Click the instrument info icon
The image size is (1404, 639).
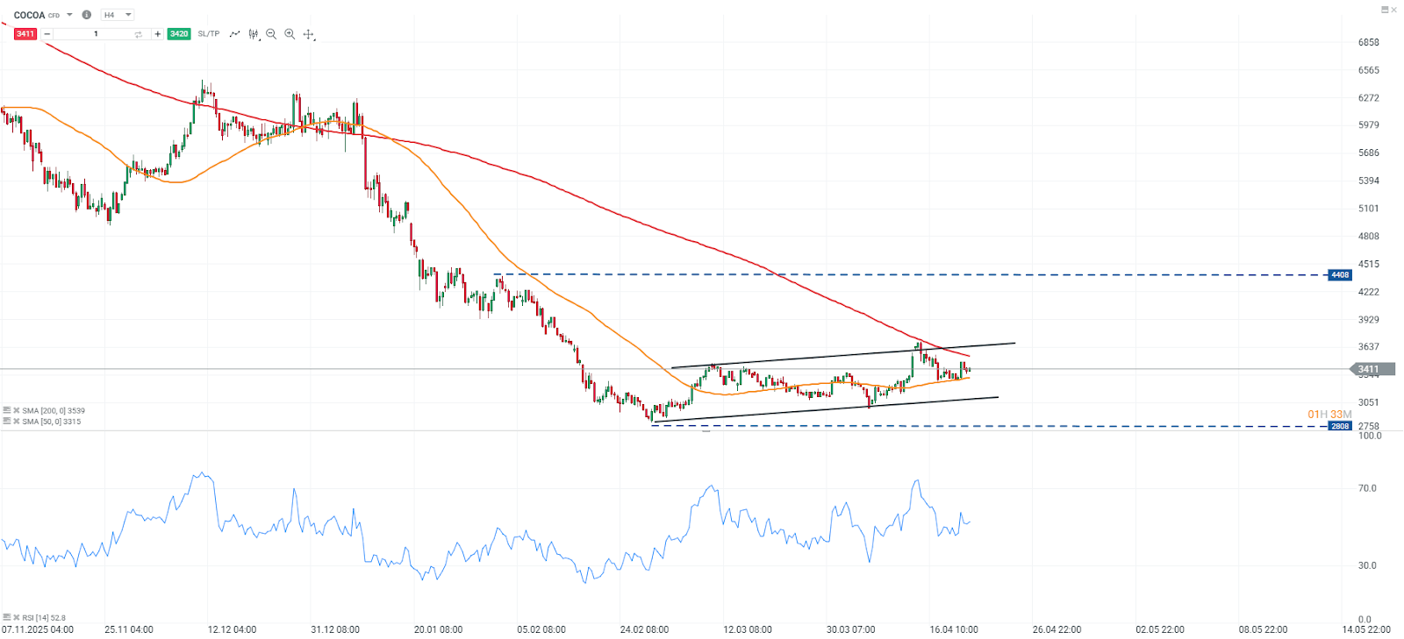click(x=86, y=15)
